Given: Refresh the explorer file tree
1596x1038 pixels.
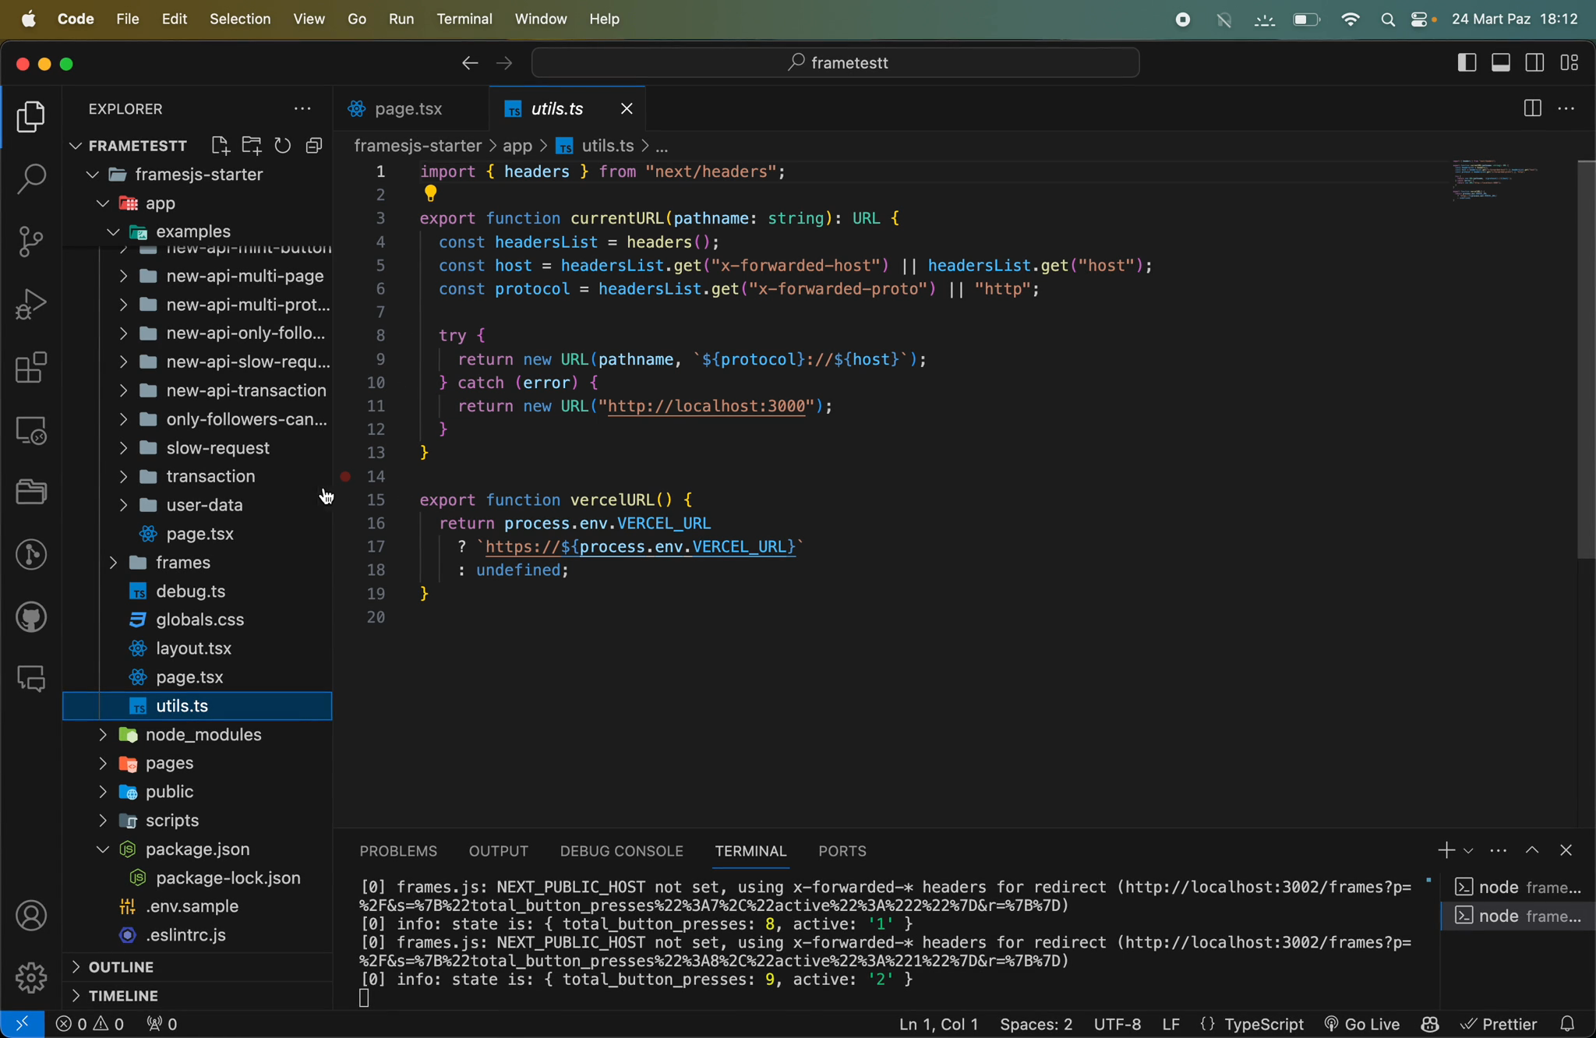Looking at the screenshot, I should 282,145.
